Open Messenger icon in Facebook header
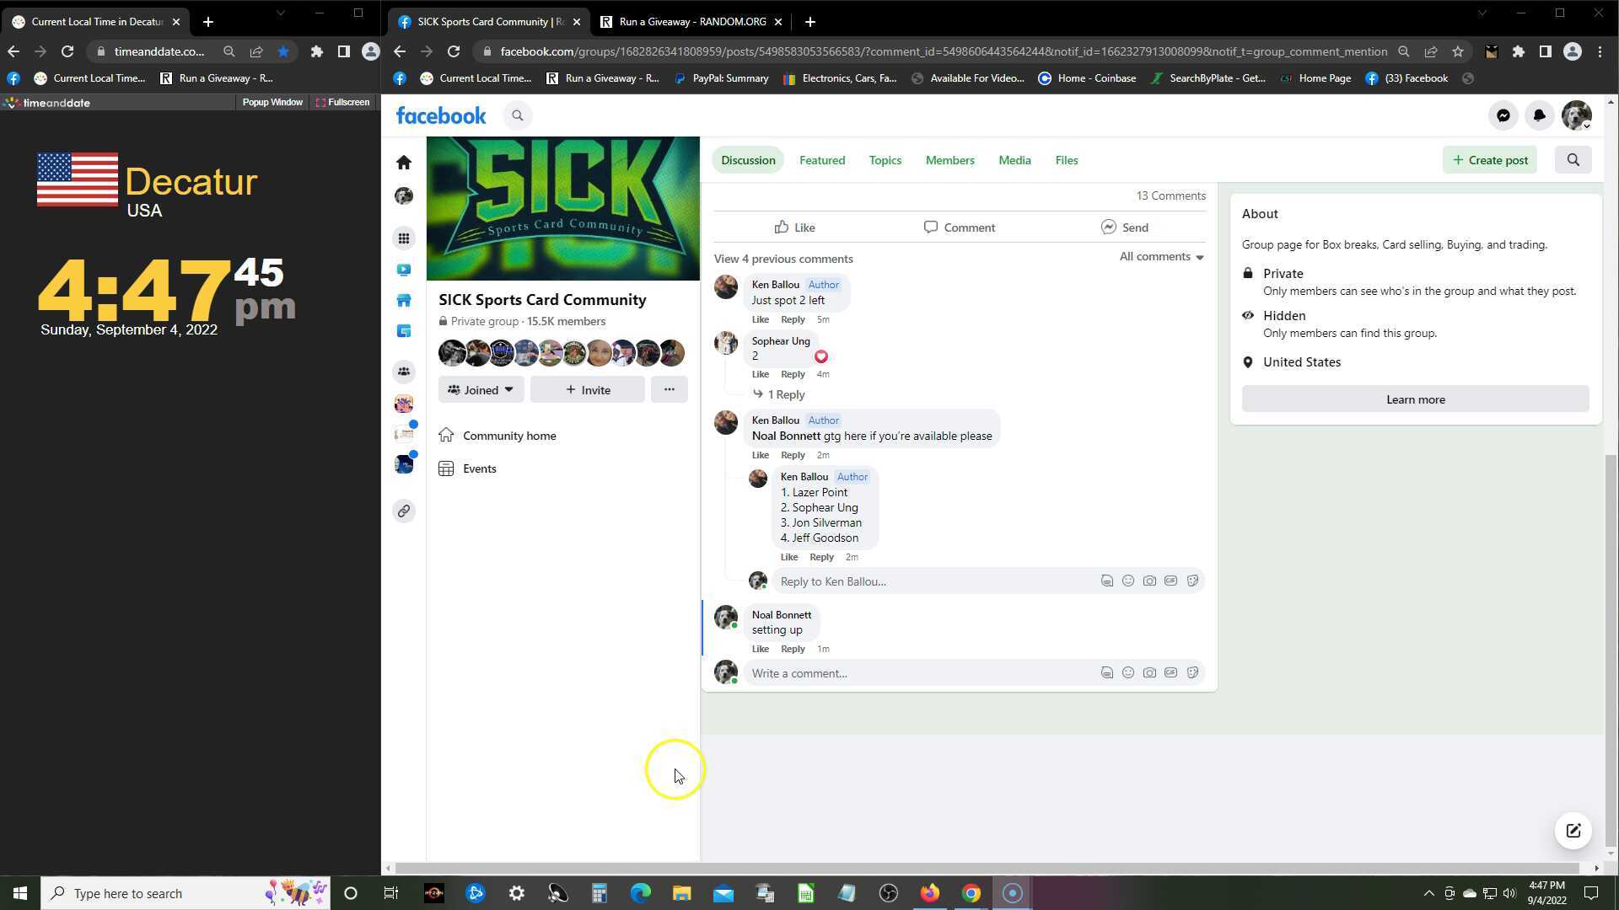 coord(1503,116)
